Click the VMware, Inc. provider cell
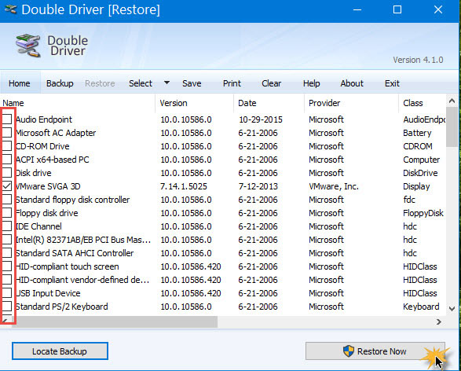Screen dimensions: 461x371 pyautogui.click(x=334, y=186)
